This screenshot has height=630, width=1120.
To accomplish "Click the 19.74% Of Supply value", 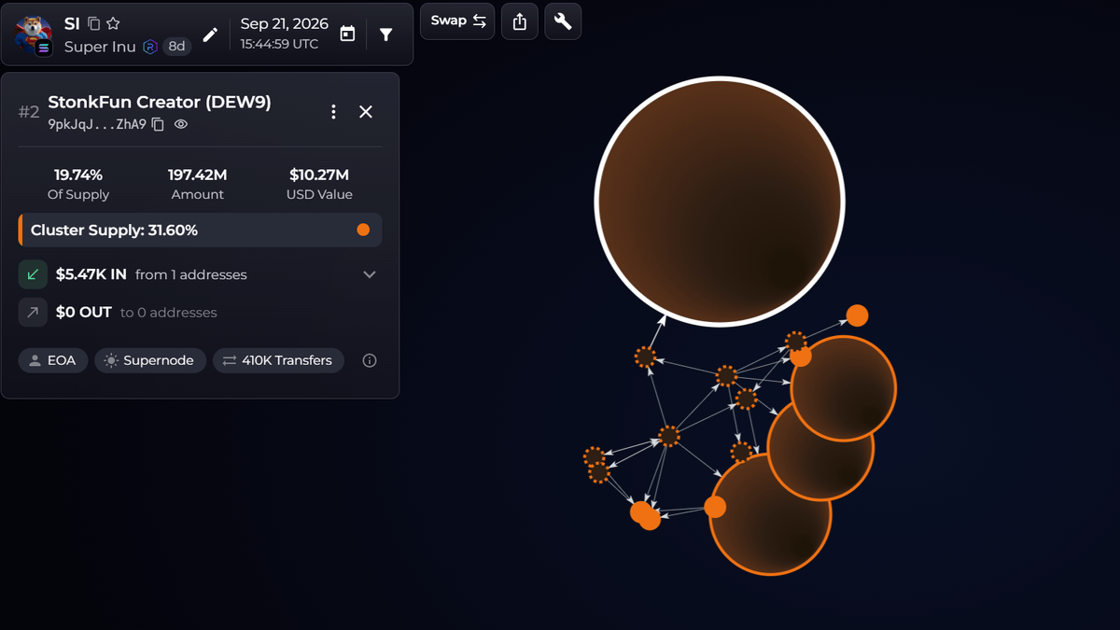I will [x=78, y=175].
